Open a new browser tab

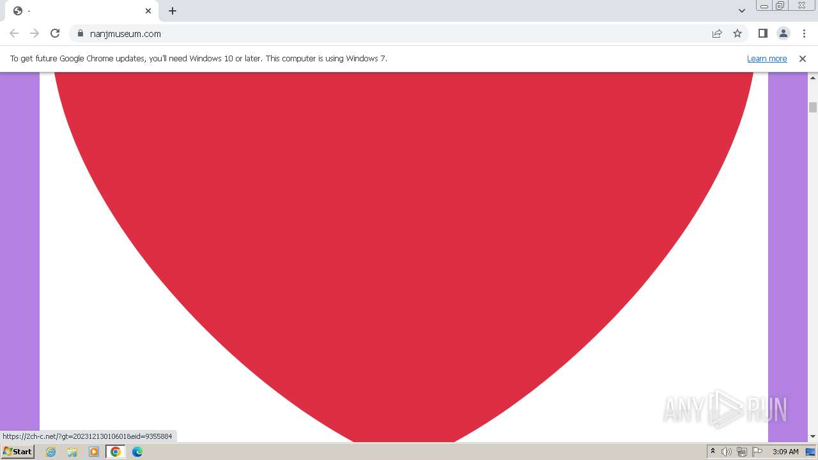tap(173, 11)
